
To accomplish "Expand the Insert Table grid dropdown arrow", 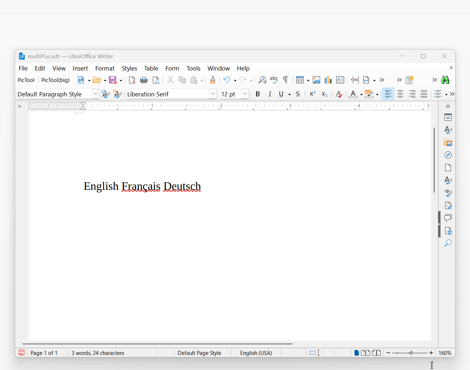I will pos(308,80).
